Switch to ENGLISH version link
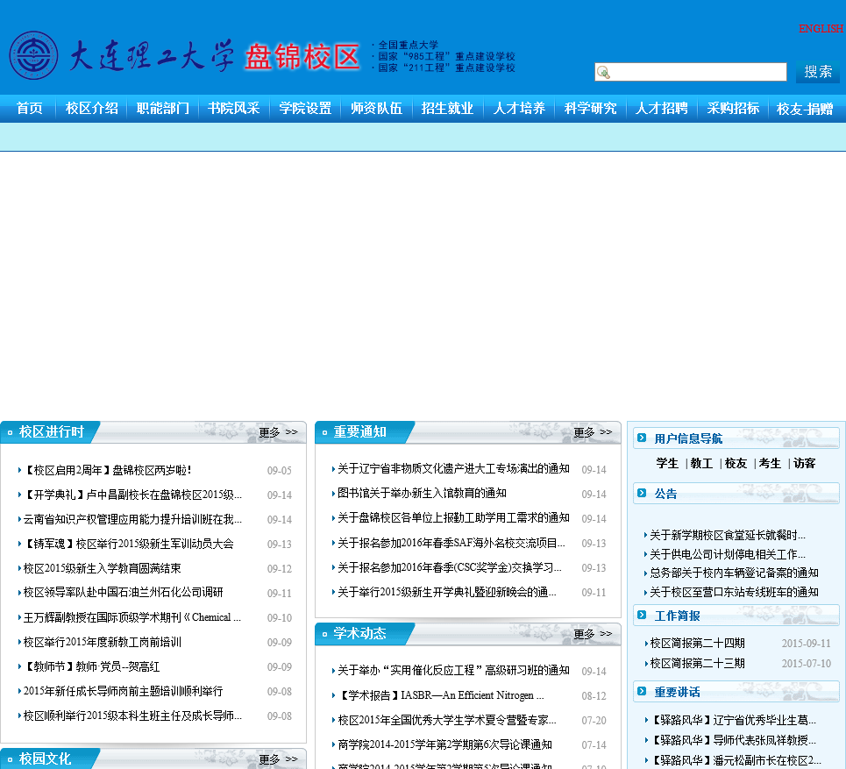846x769 pixels. click(x=821, y=29)
